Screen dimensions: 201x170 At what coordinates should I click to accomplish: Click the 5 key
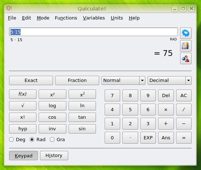(x=130, y=110)
